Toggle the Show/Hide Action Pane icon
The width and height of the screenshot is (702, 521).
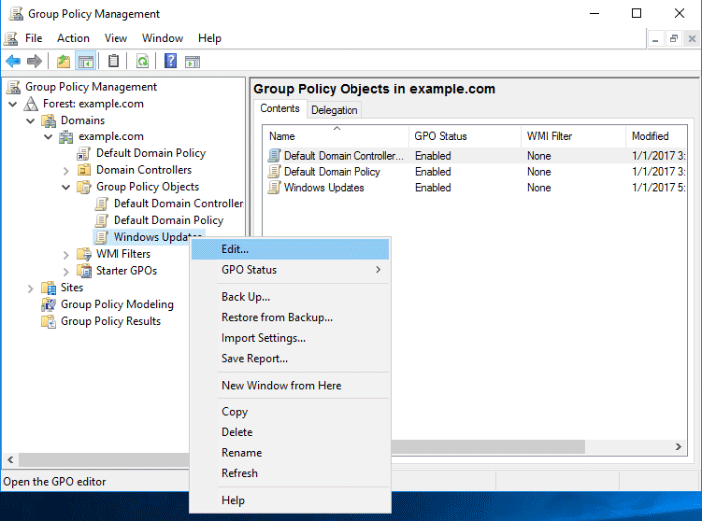(192, 61)
